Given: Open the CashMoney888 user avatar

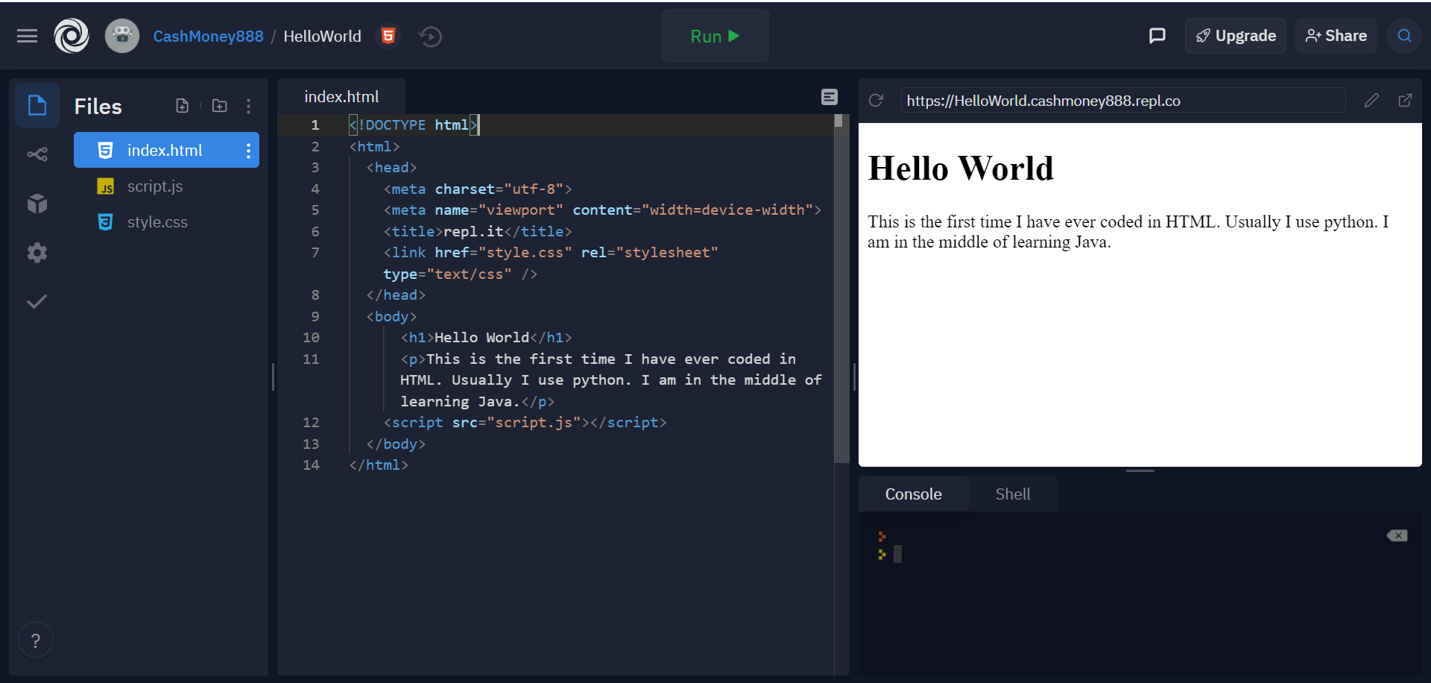Looking at the screenshot, I should tap(122, 36).
